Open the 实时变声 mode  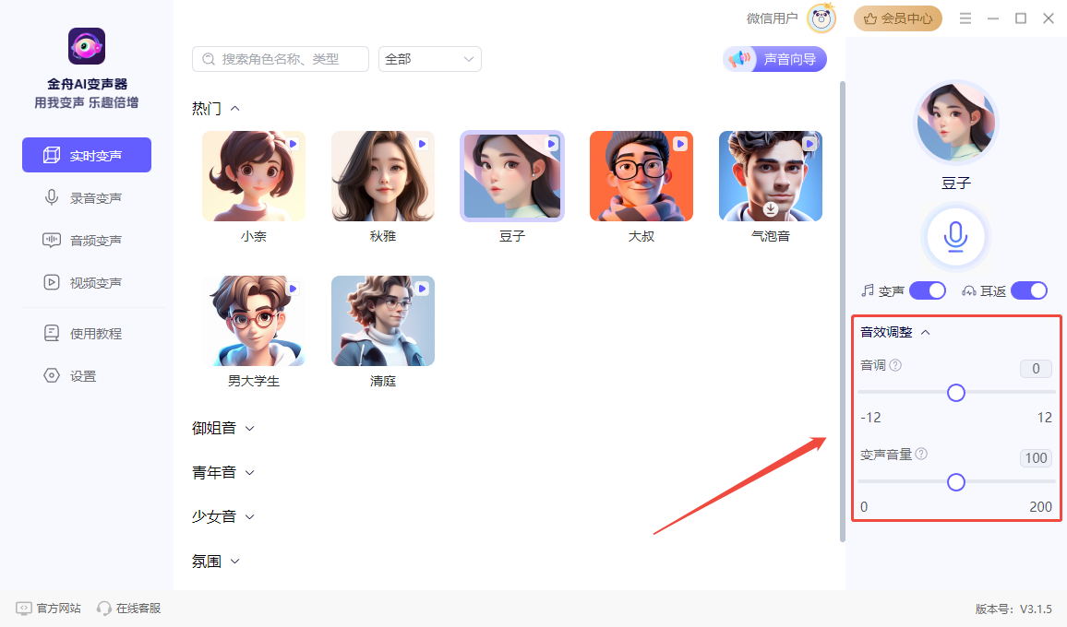click(87, 155)
